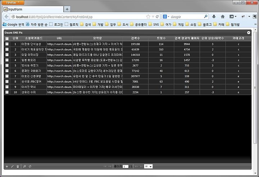Click the search magnifier in Google box
The width and height of the screenshot is (259, 177).
tap(206, 16)
